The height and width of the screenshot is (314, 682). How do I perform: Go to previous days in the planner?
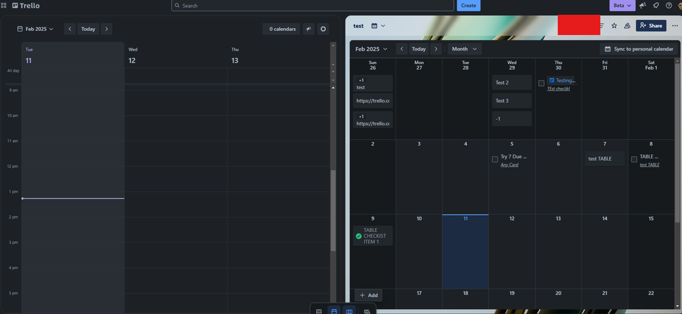pyautogui.click(x=70, y=29)
